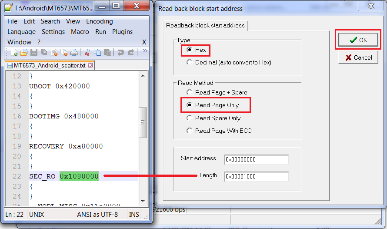Viewport: 387px width, 229px height.
Task: Minimize the Notepad++ window
Action: click(102, 6)
